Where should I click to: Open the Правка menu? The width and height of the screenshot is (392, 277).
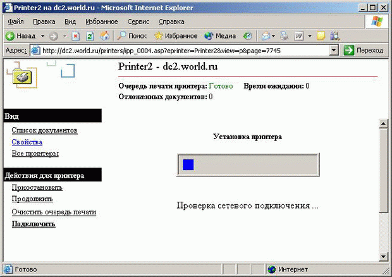(x=44, y=22)
